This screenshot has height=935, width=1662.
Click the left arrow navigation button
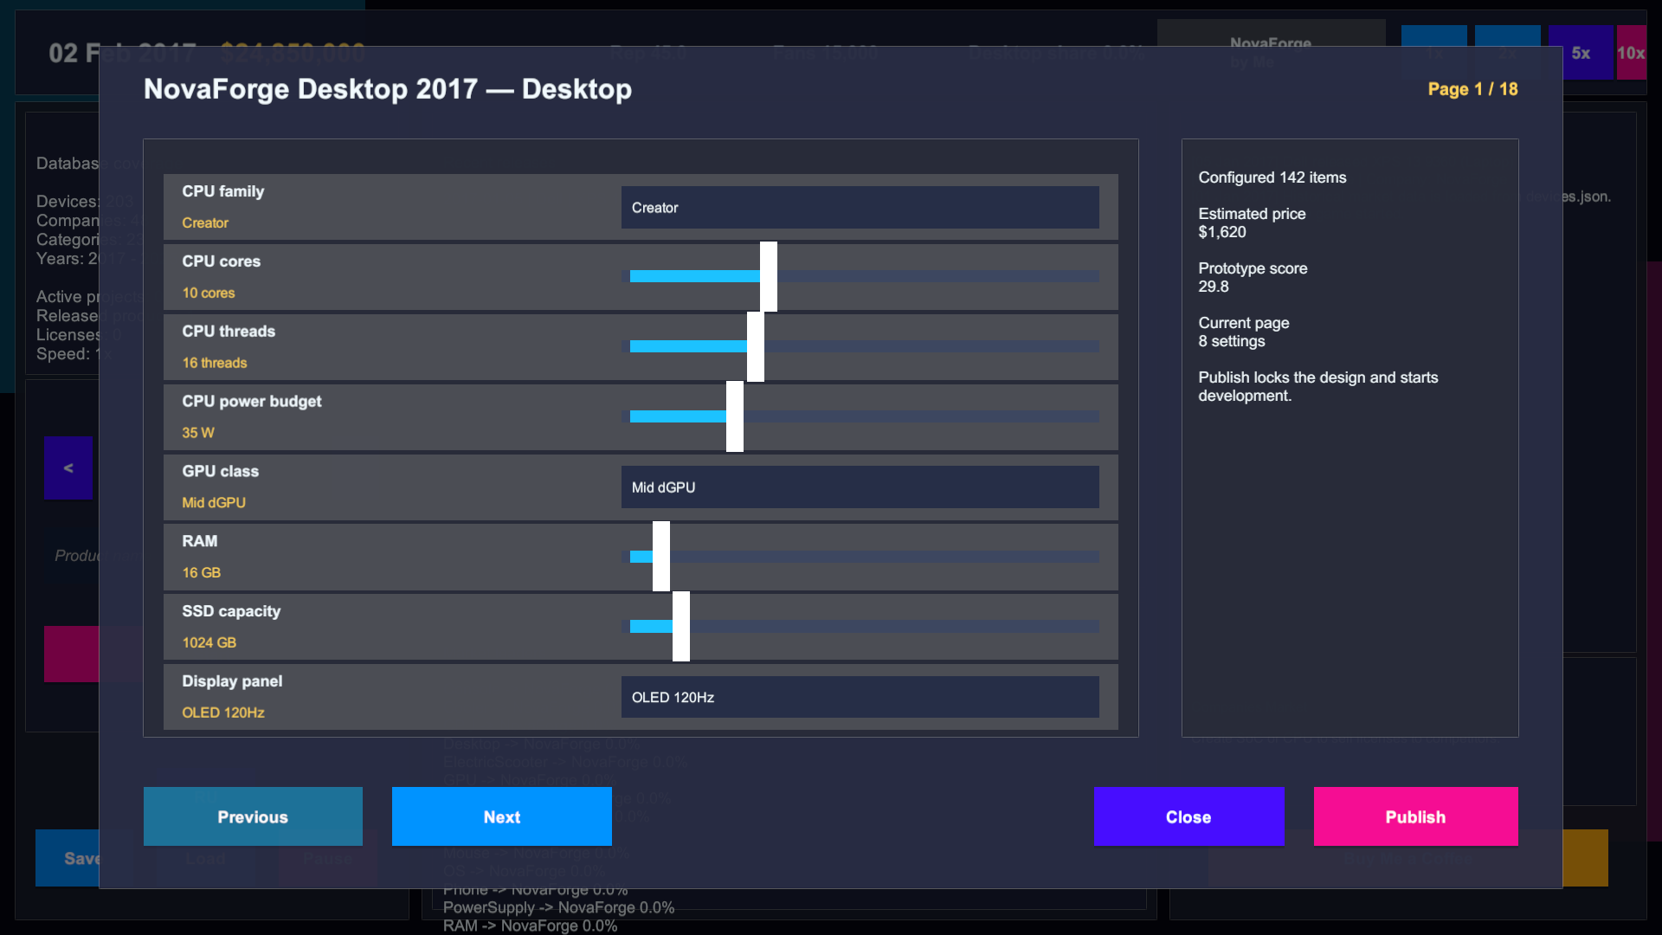click(x=68, y=468)
